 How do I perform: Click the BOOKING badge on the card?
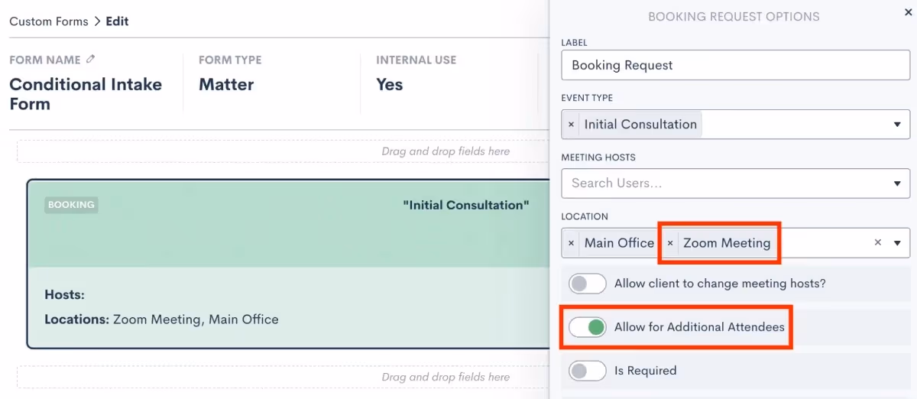tap(71, 205)
